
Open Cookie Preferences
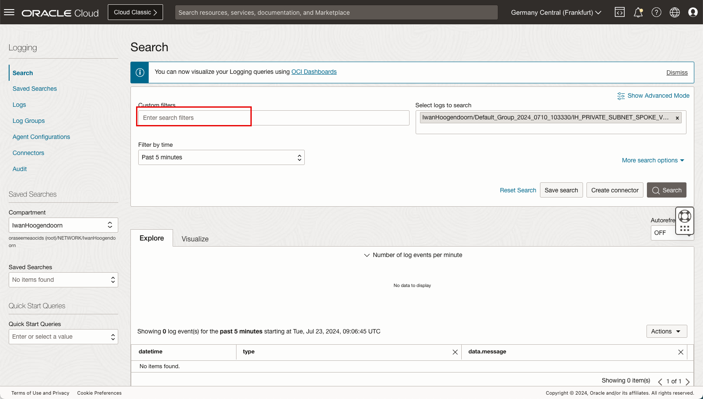(100, 393)
